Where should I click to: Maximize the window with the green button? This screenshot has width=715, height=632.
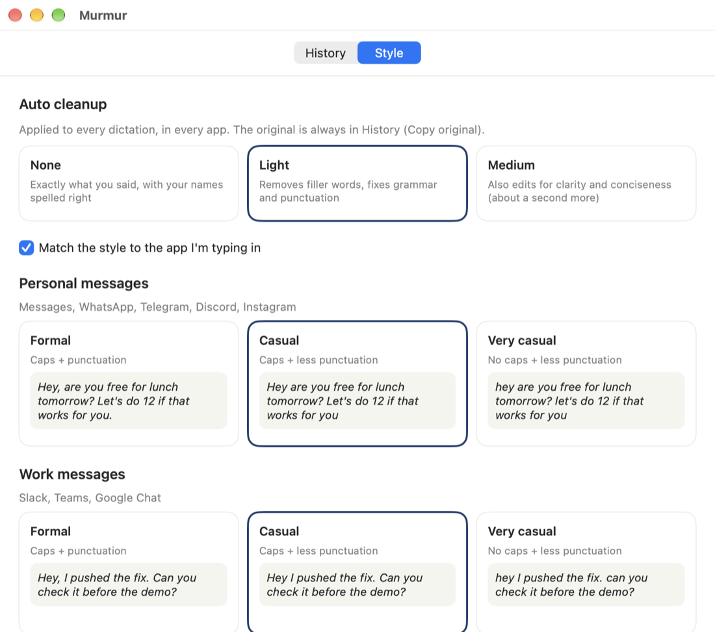pyautogui.click(x=58, y=15)
